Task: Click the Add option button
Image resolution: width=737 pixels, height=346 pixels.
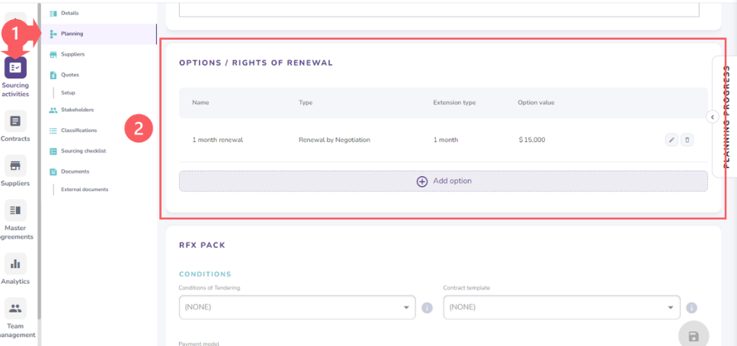Action: click(444, 181)
